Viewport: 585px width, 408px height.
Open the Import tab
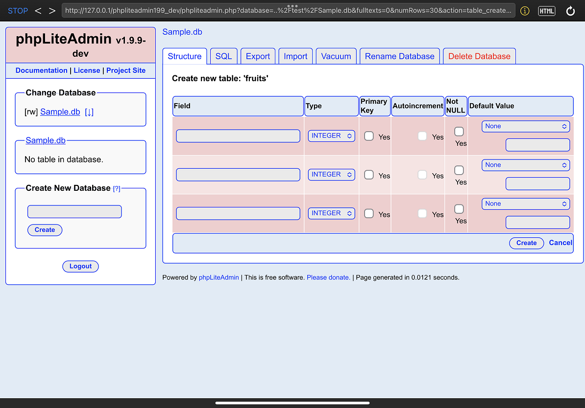[x=295, y=56]
